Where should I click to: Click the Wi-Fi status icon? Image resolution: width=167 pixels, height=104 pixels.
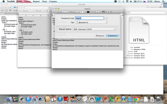[x=127, y=1]
